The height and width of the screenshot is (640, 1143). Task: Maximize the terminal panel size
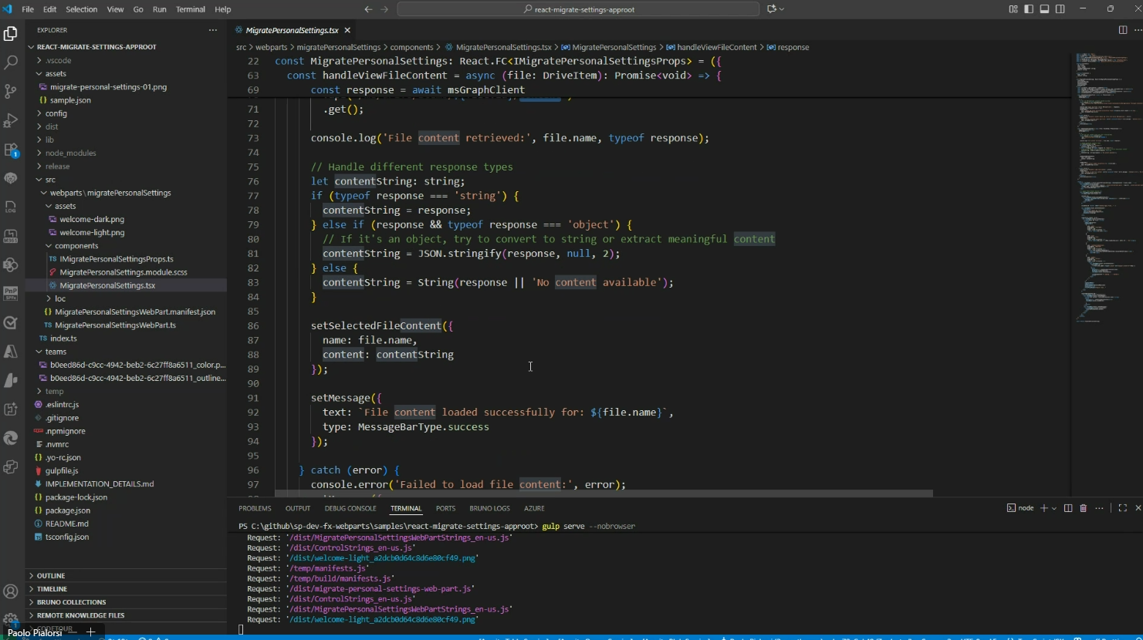(x=1122, y=508)
